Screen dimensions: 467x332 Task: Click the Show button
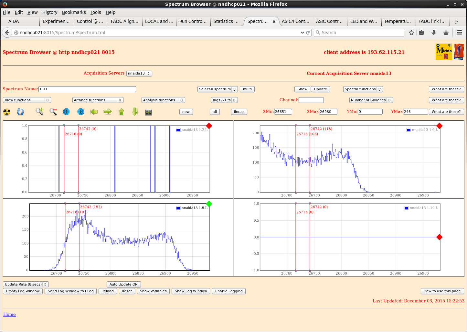click(x=302, y=89)
